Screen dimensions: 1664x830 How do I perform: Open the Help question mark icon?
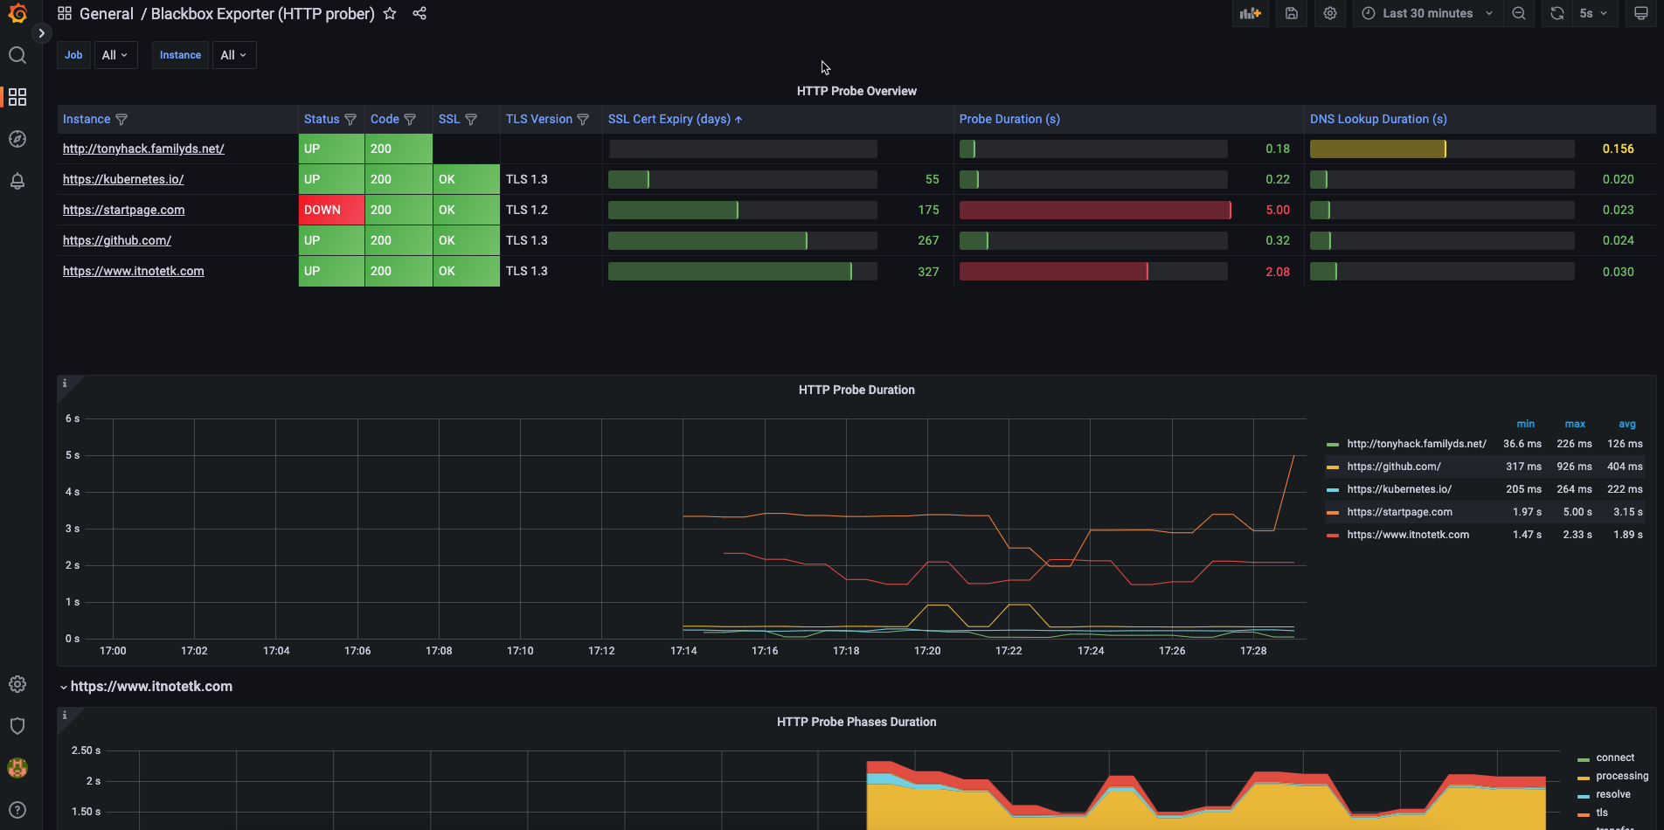17,810
